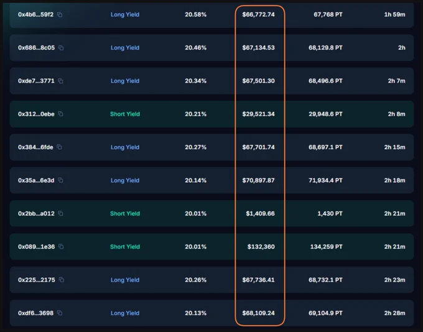Open wallet address 0xde7...3771
The width and height of the screenshot is (423, 332).
click(x=36, y=81)
